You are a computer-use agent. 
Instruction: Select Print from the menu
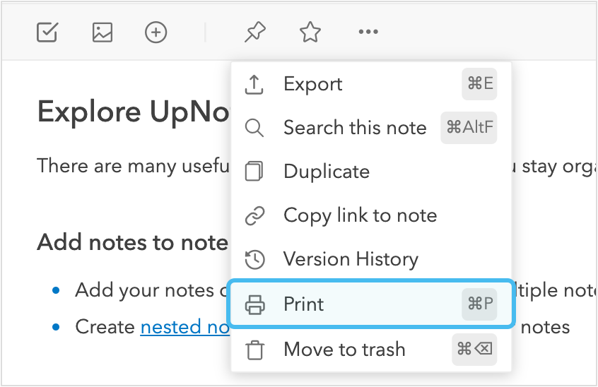tap(304, 304)
